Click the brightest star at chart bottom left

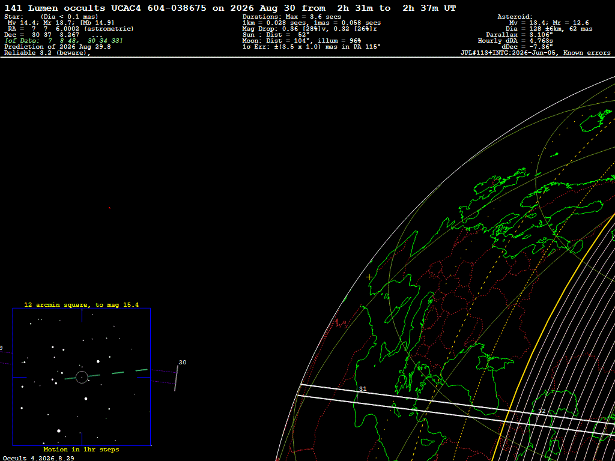coord(59,431)
